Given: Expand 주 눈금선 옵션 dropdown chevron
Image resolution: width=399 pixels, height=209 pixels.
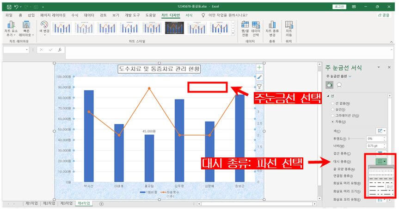Looking at the screenshot, I should pyautogui.click(x=350, y=76).
